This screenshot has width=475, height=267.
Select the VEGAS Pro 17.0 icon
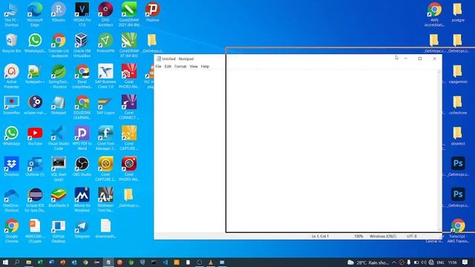(82, 15)
